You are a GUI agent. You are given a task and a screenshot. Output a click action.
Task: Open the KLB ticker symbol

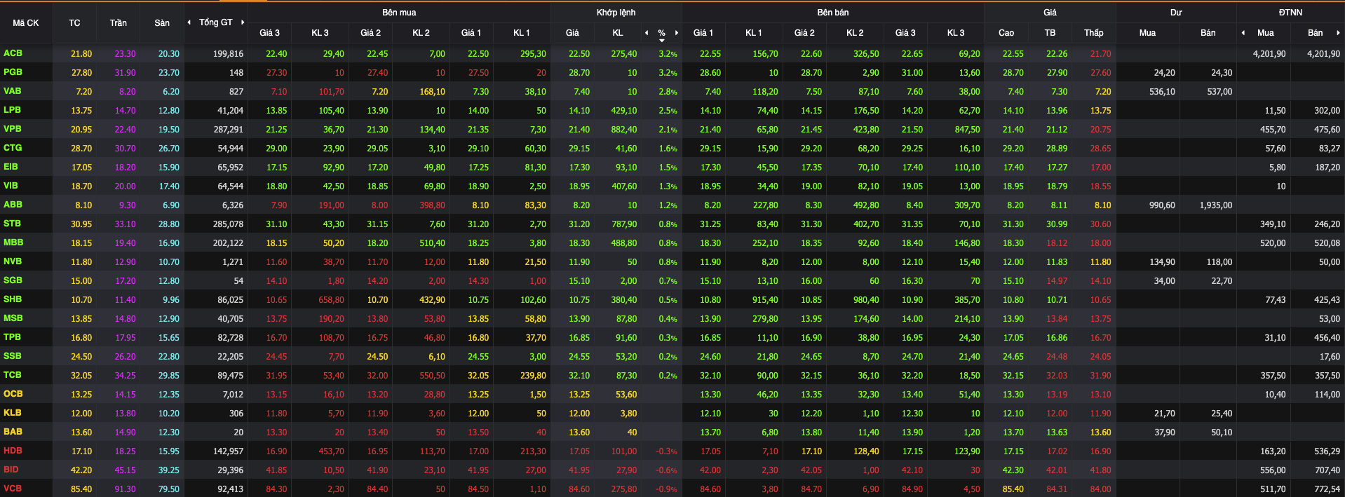click(12, 413)
